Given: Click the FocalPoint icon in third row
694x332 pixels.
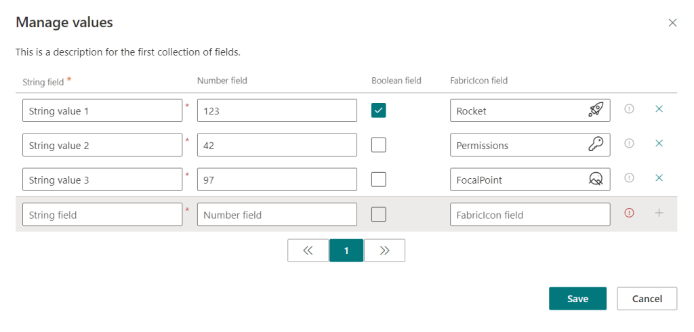Looking at the screenshot, I should point(596,180).
